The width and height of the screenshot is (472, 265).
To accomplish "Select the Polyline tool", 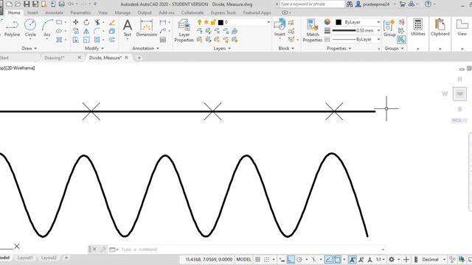I will pos(12,28).
